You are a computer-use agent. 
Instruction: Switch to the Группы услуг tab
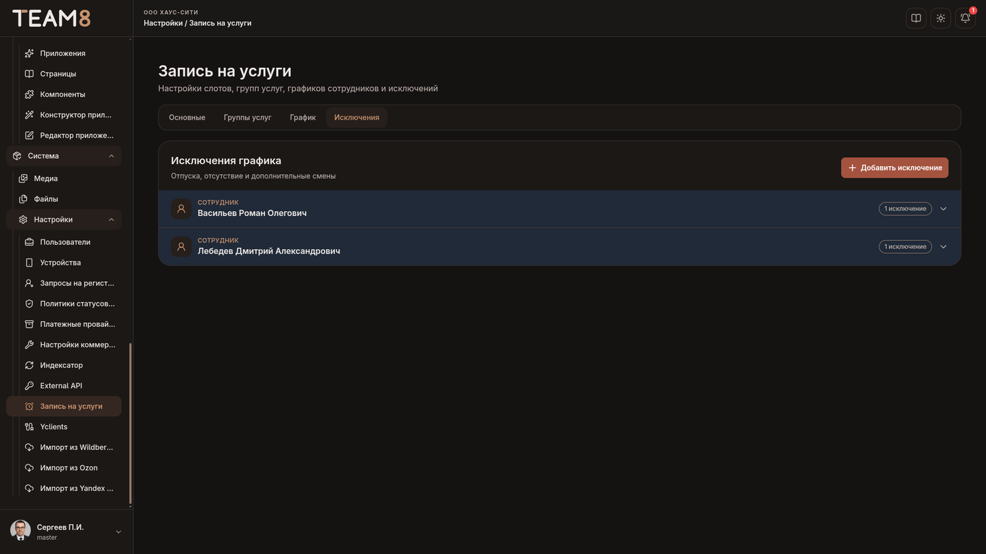(x=247, y=118)
